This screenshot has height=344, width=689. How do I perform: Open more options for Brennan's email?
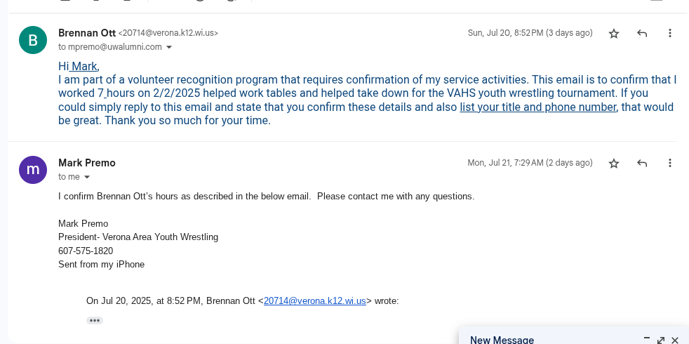point(670,33)
